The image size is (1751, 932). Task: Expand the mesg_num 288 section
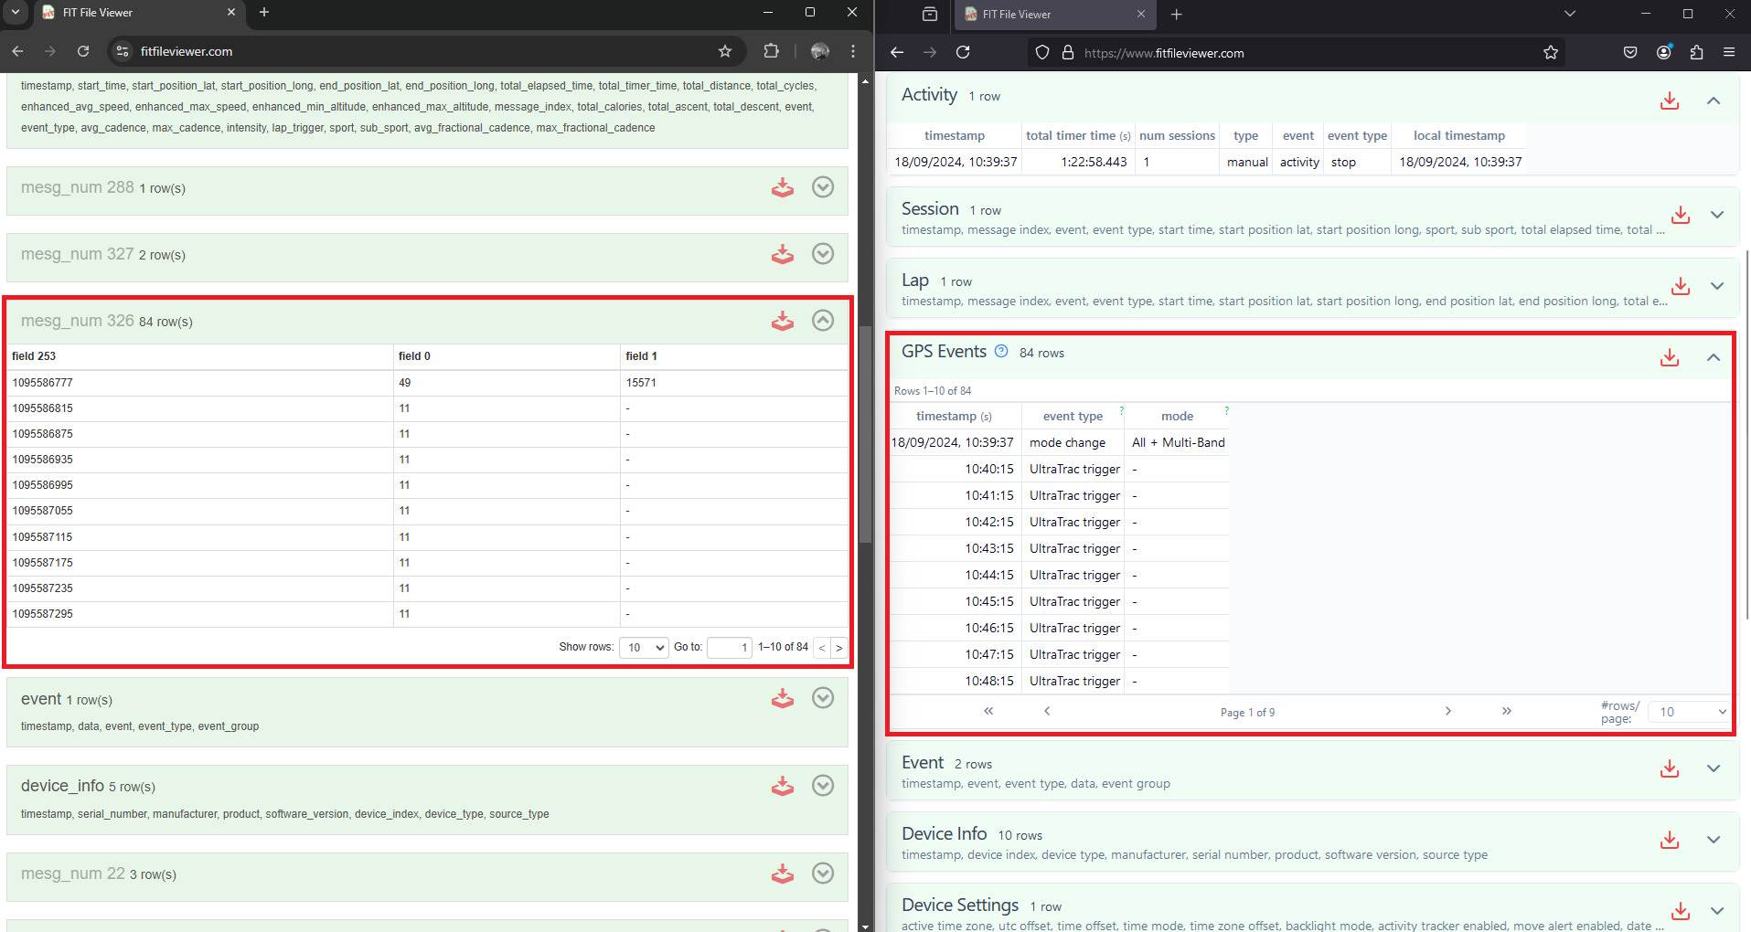tap(823, 187)
